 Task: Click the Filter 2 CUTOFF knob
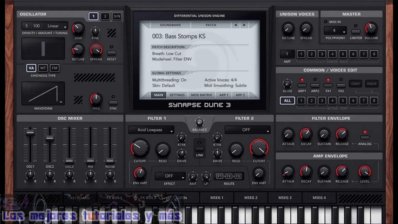pos(259,148)
